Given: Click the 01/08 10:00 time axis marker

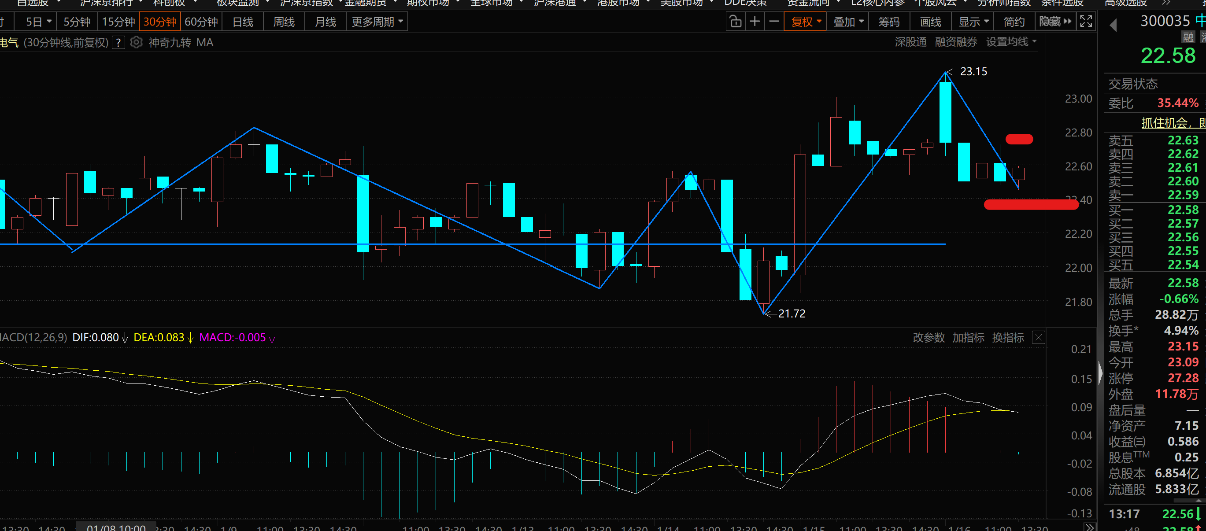Looking at the screenshot, I should tap(116, 527).
